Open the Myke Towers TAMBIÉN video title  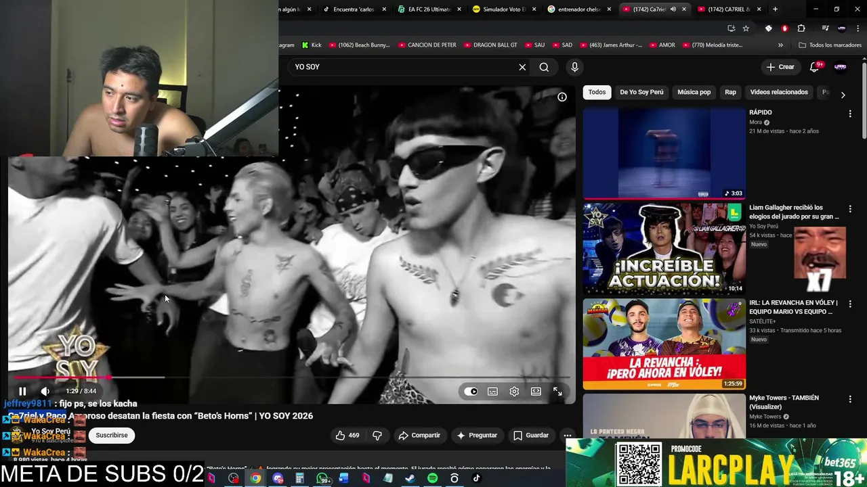click(x=784, y=402)
